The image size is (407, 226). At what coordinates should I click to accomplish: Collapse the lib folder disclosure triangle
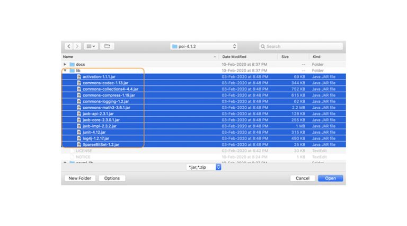(x=65, y=71)
